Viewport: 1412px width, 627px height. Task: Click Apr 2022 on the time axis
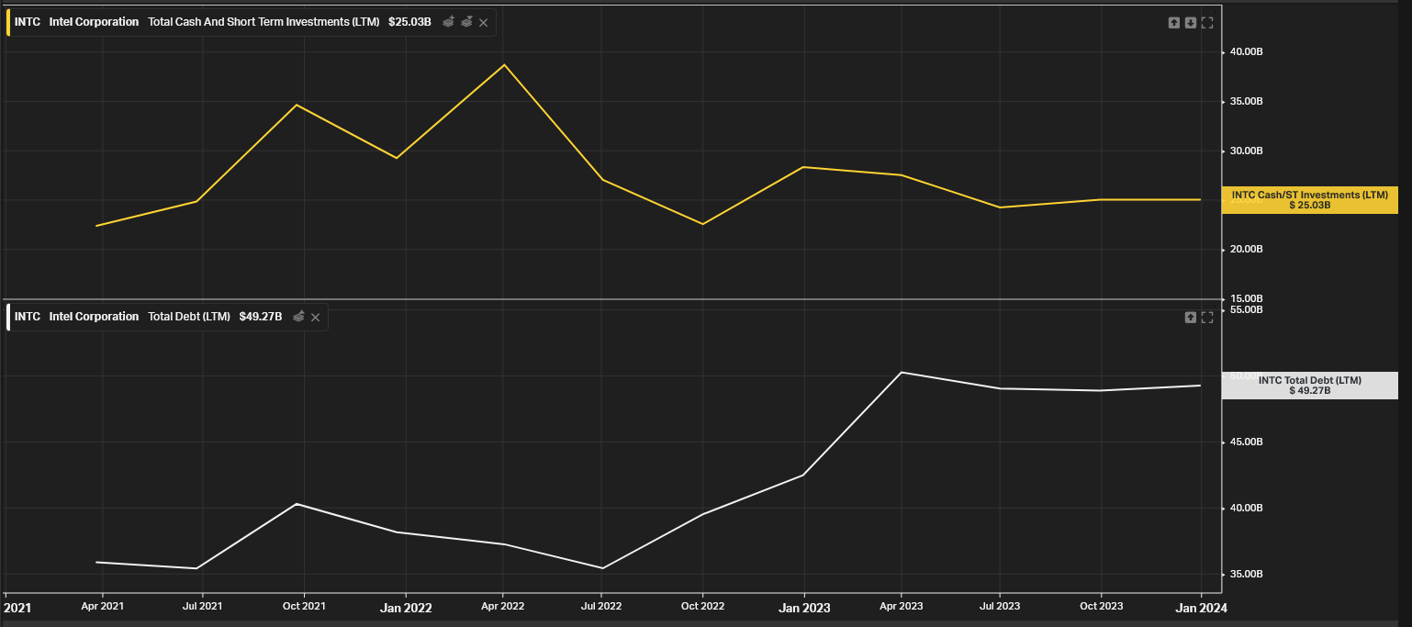pyautogui.click(x=503, y=607)
